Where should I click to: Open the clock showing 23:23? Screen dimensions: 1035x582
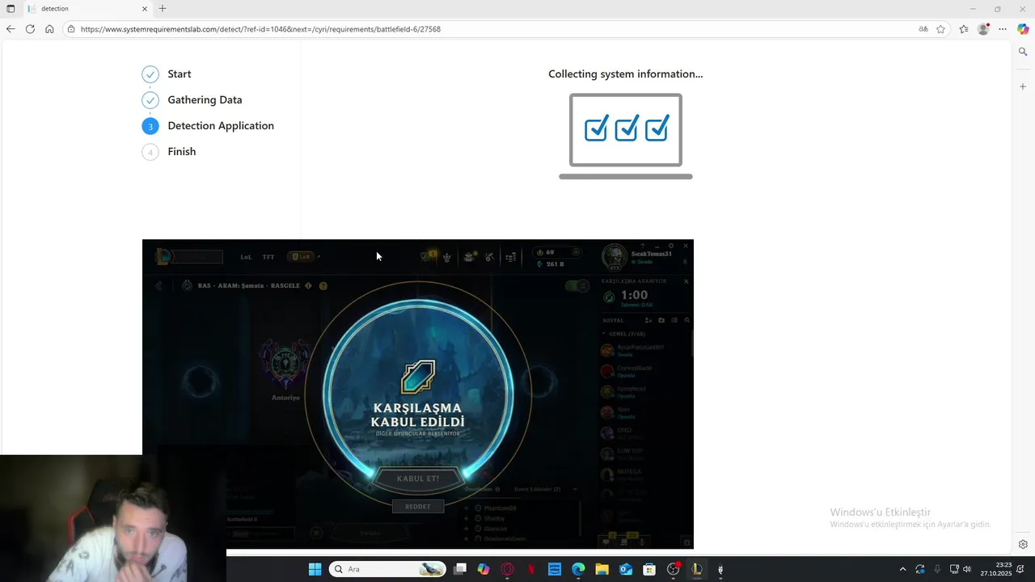996,569
